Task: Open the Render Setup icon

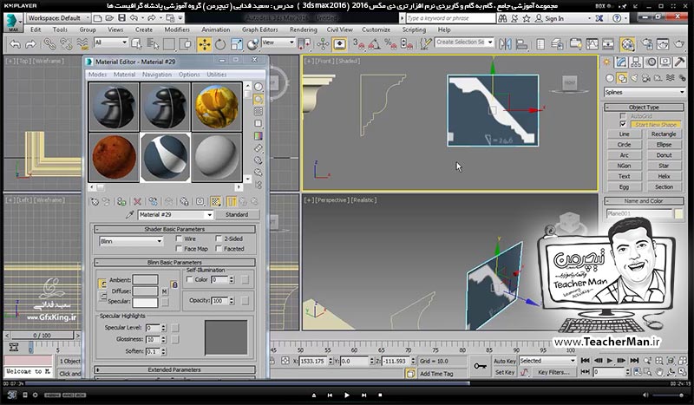Action: coord(646,44)
